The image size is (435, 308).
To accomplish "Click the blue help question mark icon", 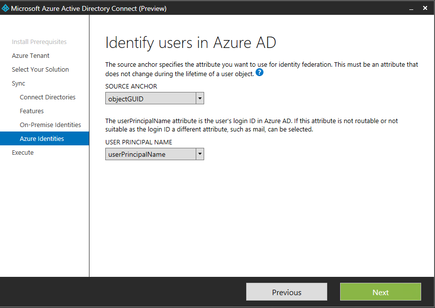I will coord(260,73).
